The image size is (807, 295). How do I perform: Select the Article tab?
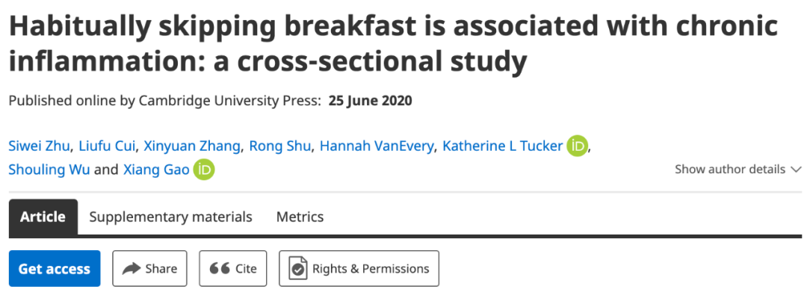[x=43, y=217]
